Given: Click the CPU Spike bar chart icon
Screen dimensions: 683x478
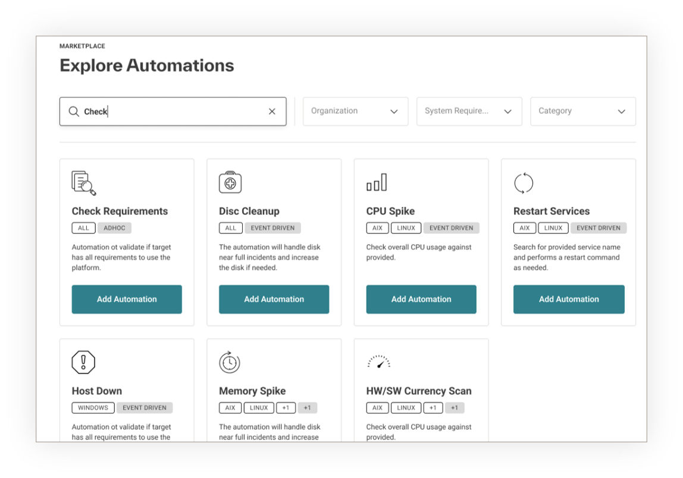Looking at the screenshot, I should tap(377, 183).
